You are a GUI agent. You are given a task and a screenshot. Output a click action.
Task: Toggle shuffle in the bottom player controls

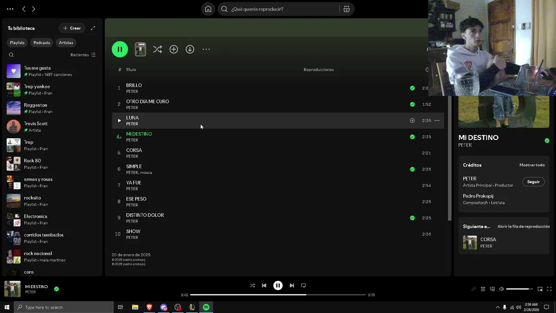[252, 286]
